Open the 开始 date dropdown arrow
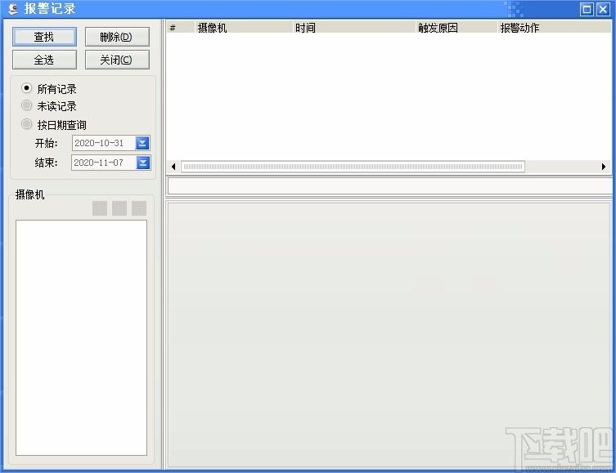 [x=142, y=143]
